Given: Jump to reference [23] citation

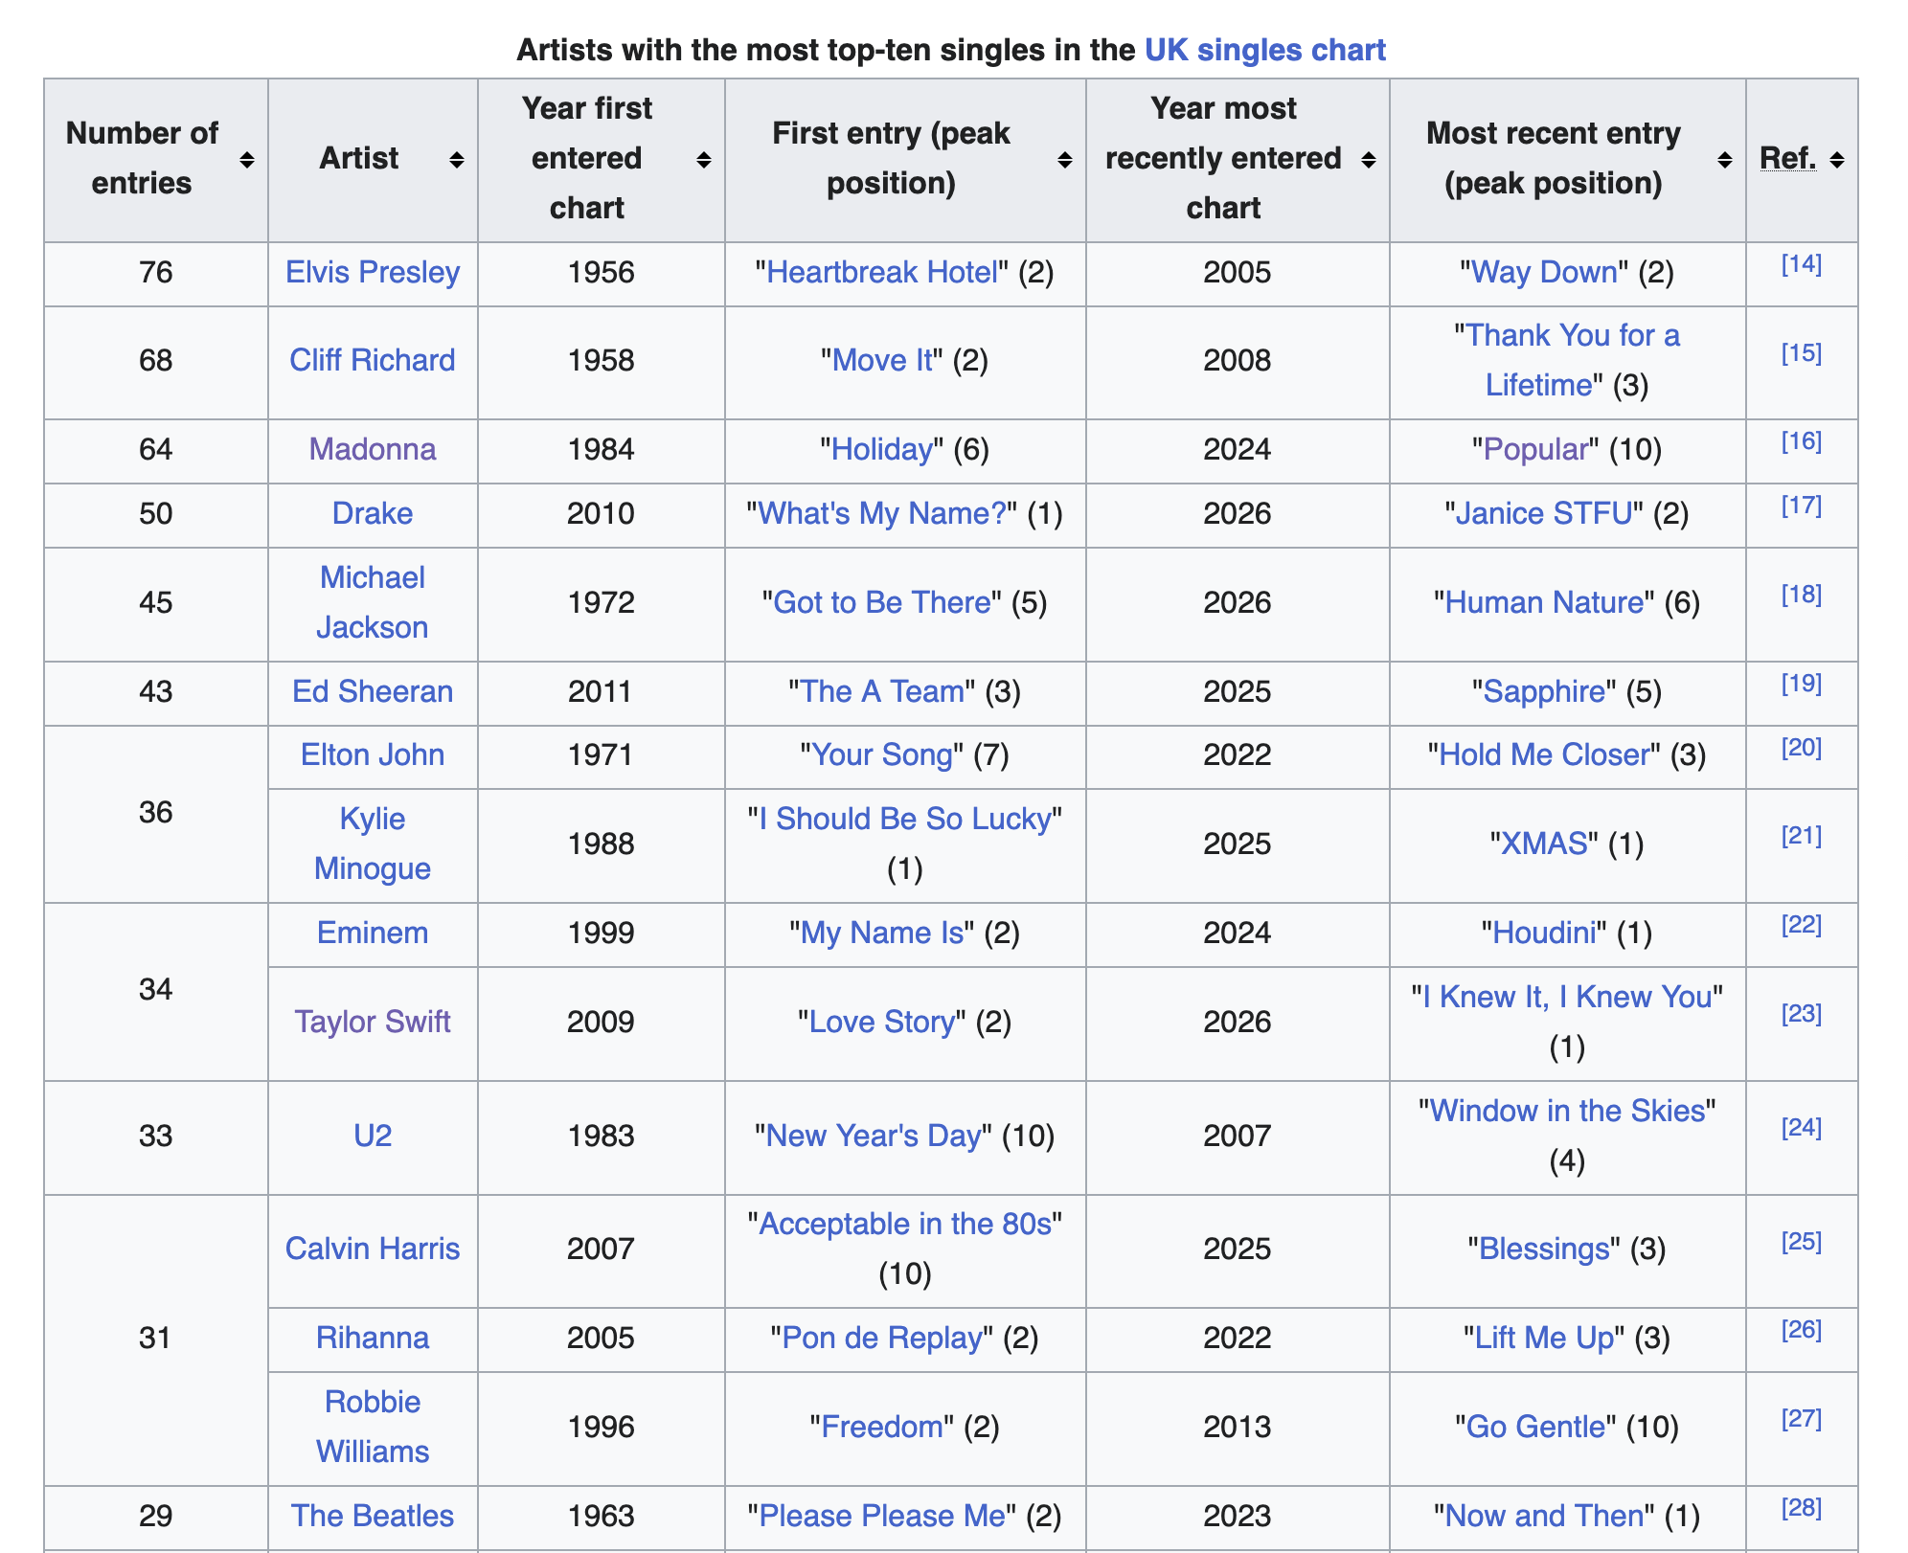Looking at the screenshot, I should 1802,1014.
